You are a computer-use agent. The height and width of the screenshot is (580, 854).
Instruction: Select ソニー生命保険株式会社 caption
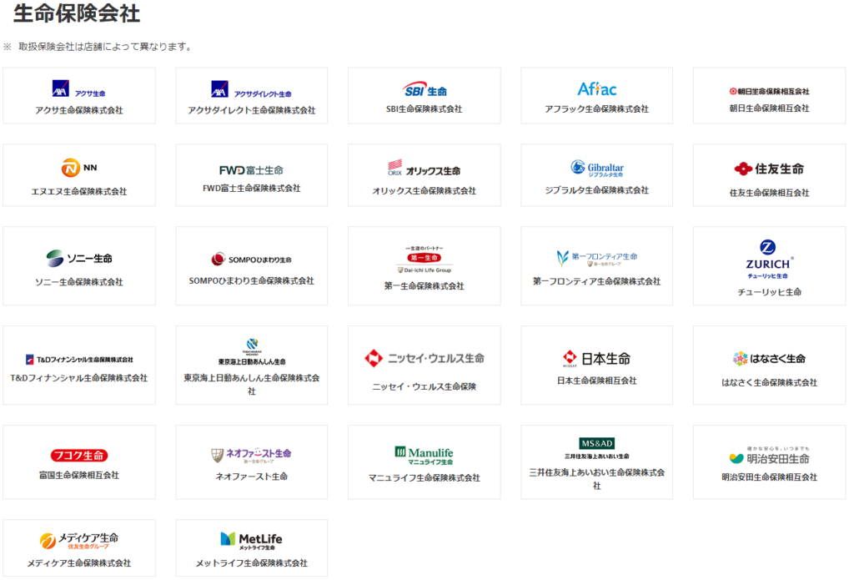pyautogui.click(x=79, y=282)
